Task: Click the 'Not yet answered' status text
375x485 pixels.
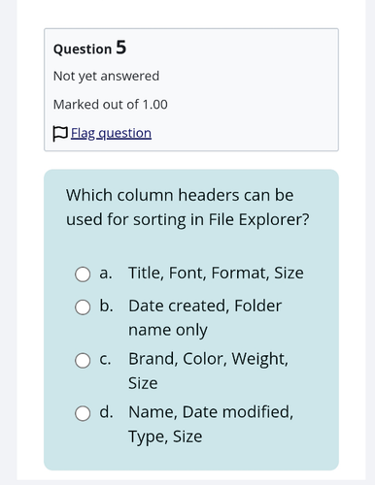Action: [106, 77]
